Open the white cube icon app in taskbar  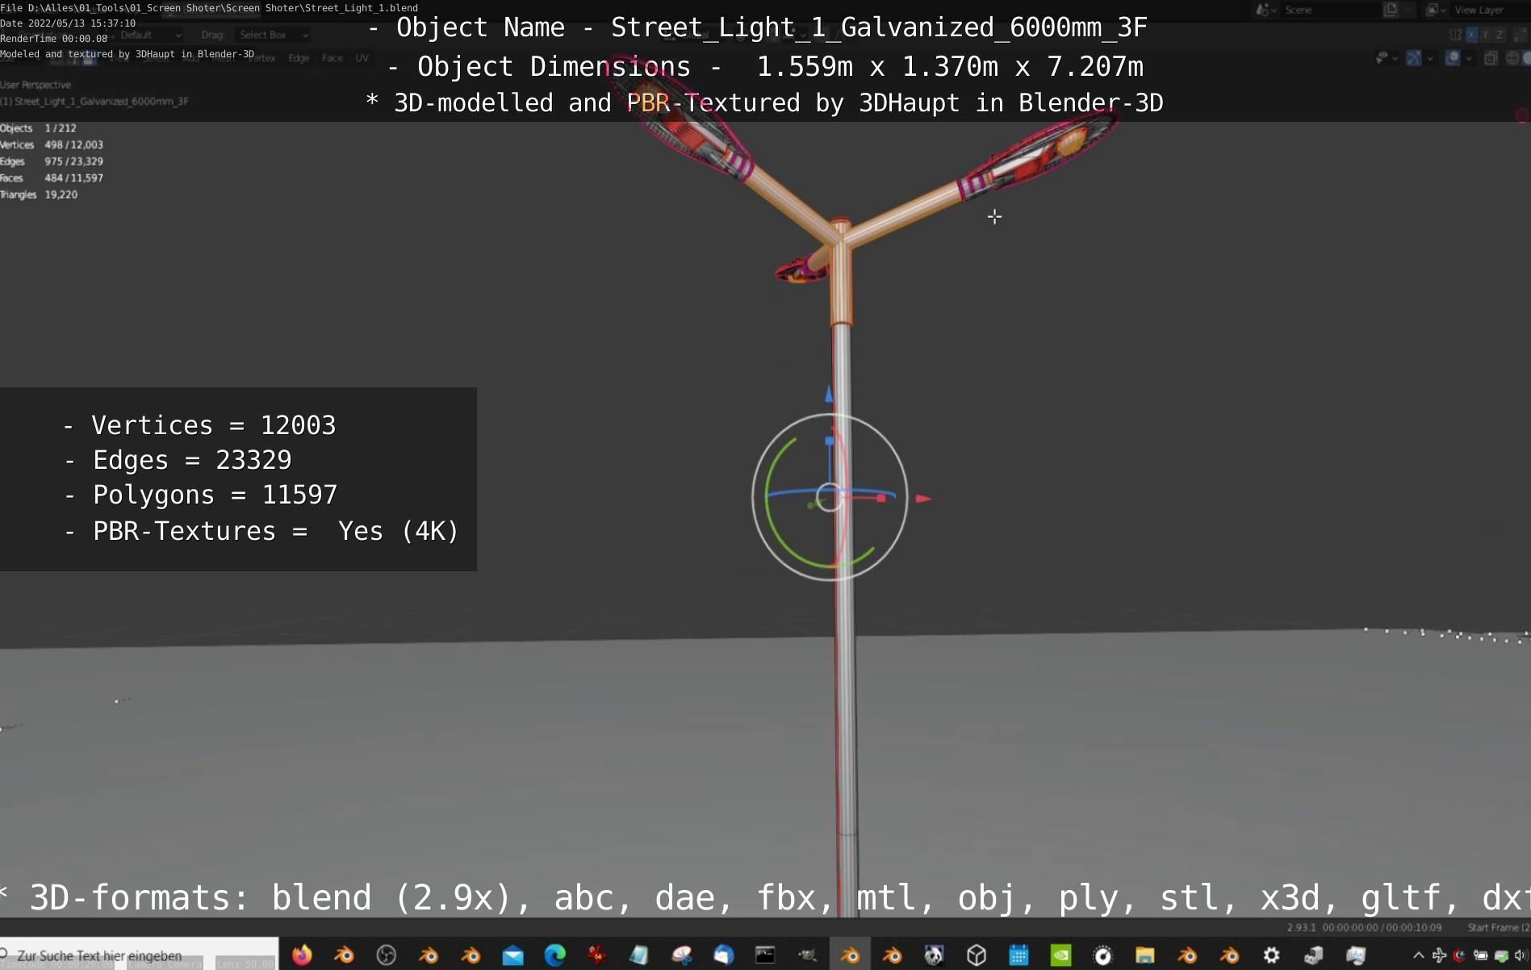point(977,955)
